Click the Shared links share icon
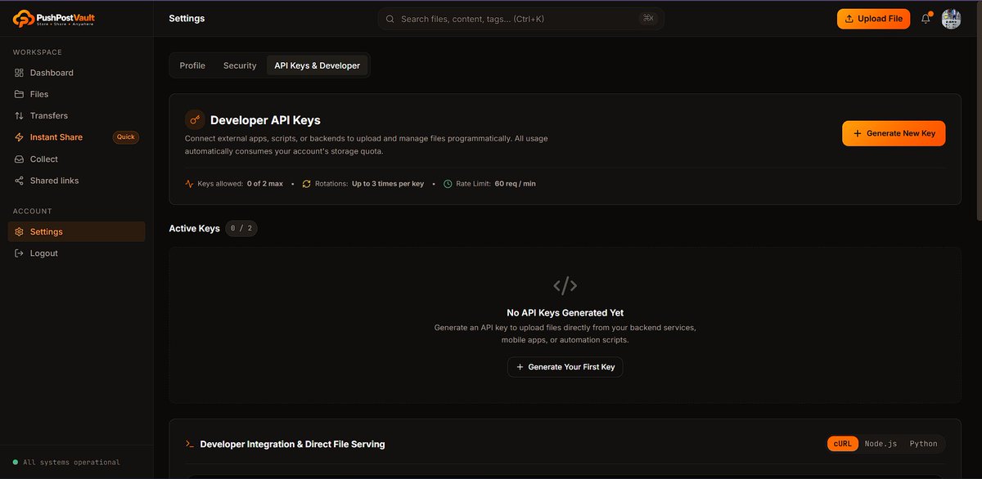This screenshot has width=982, height=479. click(20, 181)
